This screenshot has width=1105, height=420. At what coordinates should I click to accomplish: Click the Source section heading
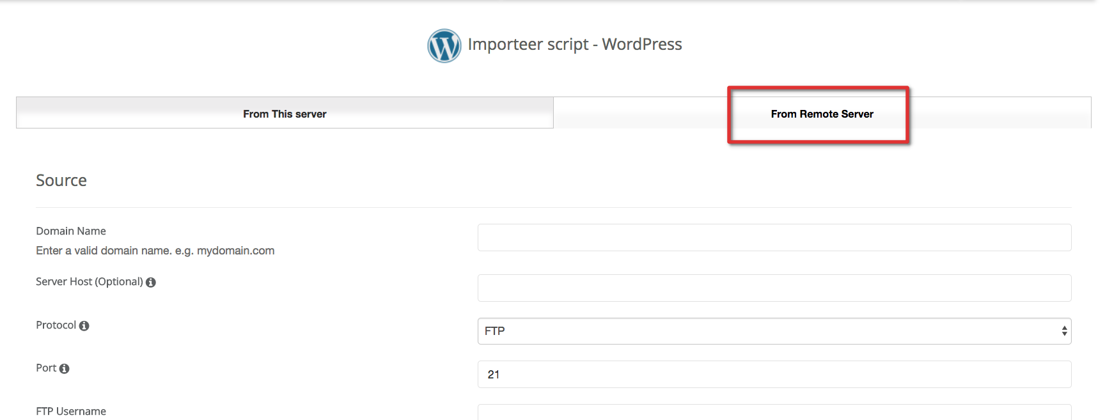pos(61,181)
